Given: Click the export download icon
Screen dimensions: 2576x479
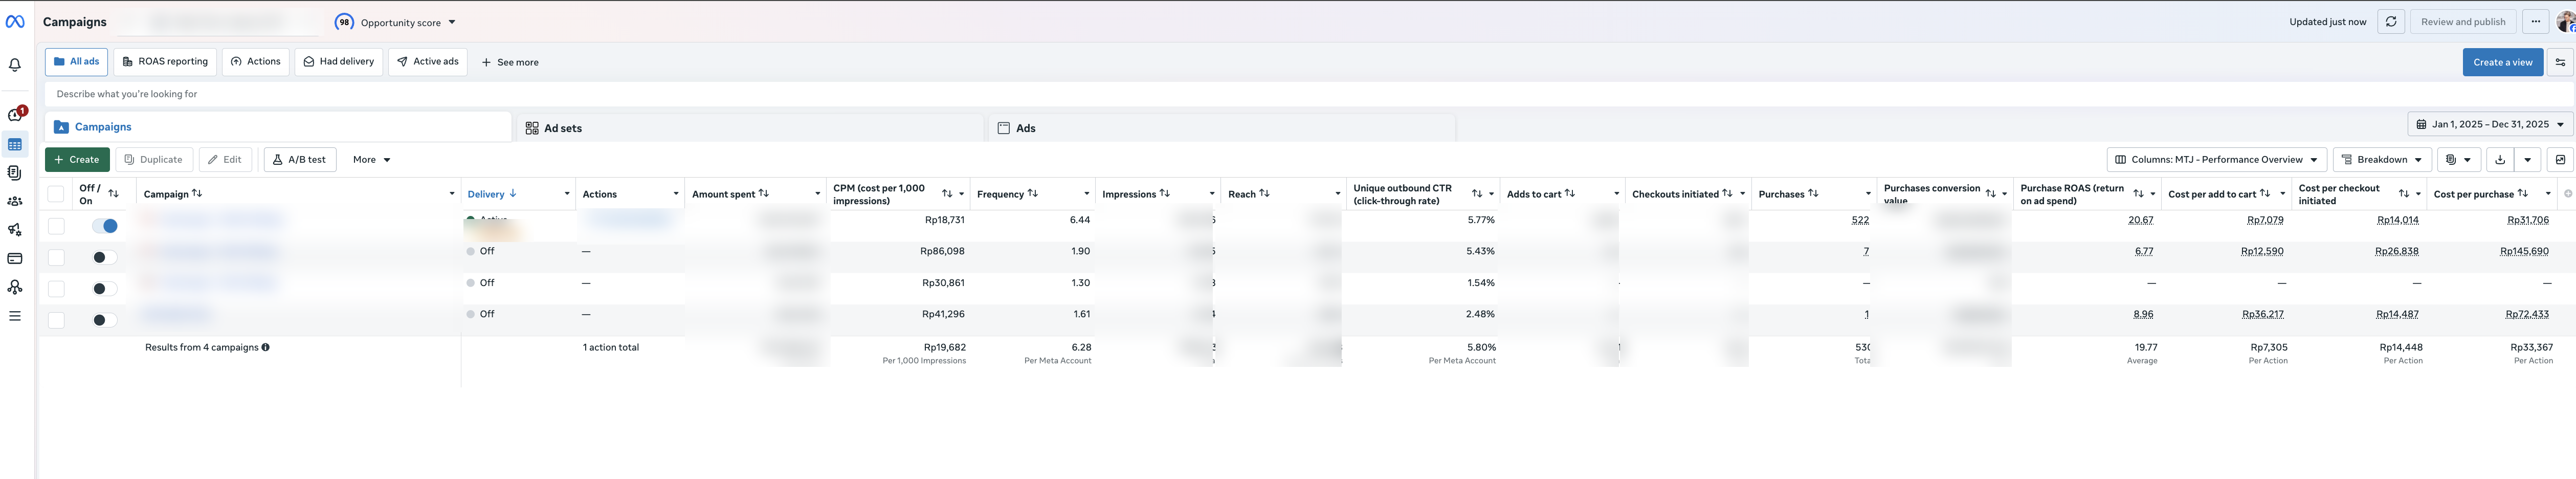Looking at the screenshot, I should tap(2500, 160).
